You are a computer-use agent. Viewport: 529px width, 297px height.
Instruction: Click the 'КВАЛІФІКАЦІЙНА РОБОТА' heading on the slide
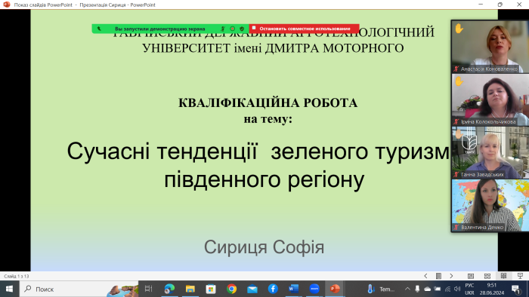[x=268, y=103]
